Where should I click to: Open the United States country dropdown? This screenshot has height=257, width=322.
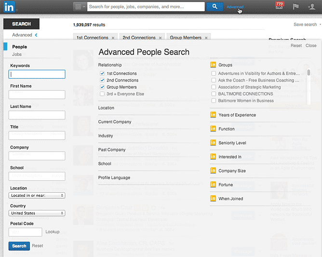pyautogui.click(x=37, y=213)
